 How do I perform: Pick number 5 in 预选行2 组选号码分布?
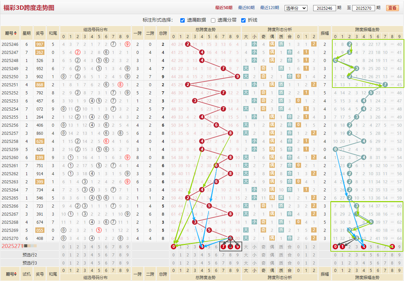point(99,255)
